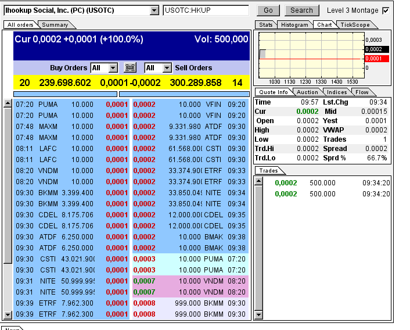Screen dimensions: 410x330
Task: Show the Stats tab
Action: tap(265, 24)
